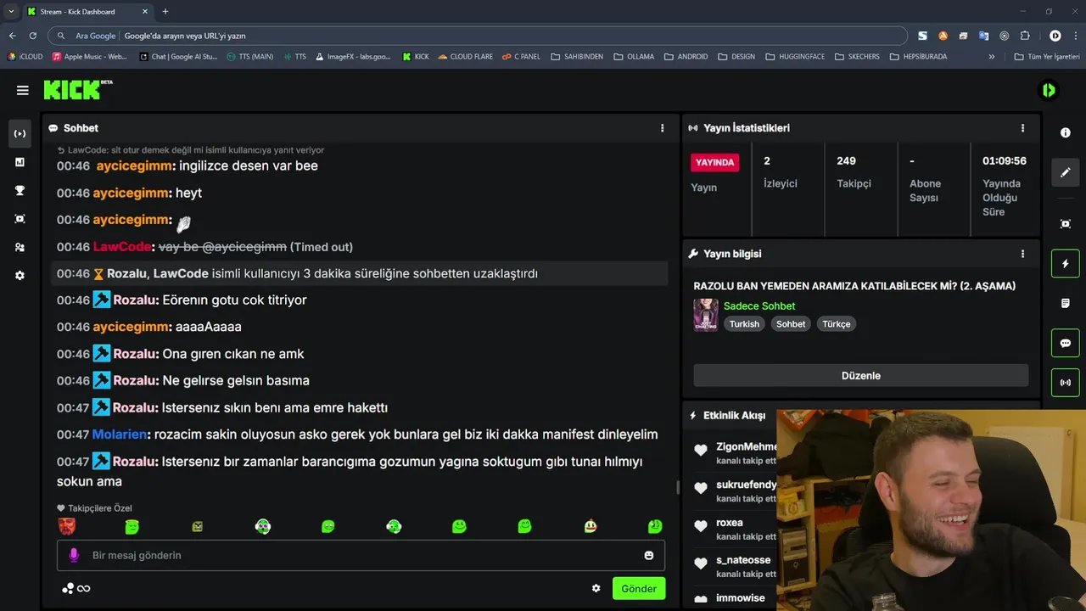Toggle the lightning activity feed panel
Screen dimensions: 1086x611
click(1066, 264)
